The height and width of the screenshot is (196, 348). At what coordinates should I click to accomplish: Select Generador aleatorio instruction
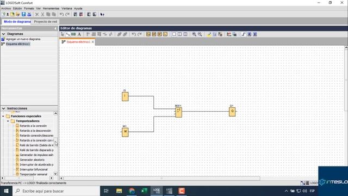[32, 160]
